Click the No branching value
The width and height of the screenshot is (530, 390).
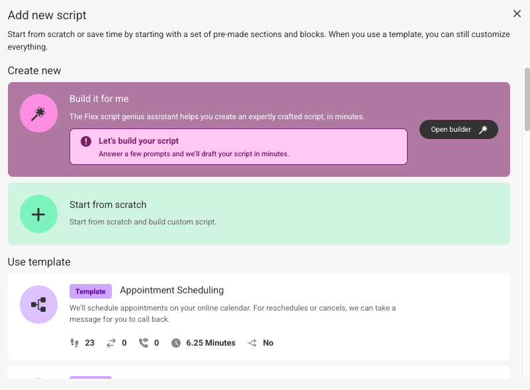(268, 343)
